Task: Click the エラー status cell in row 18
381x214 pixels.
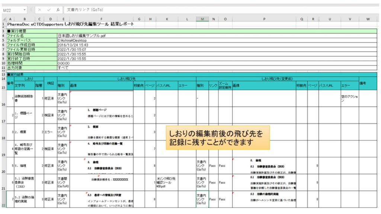Action: click(x=49, y=132)
